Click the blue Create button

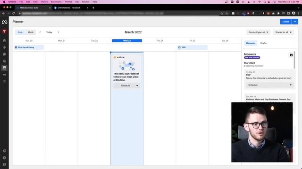point(286,22)
